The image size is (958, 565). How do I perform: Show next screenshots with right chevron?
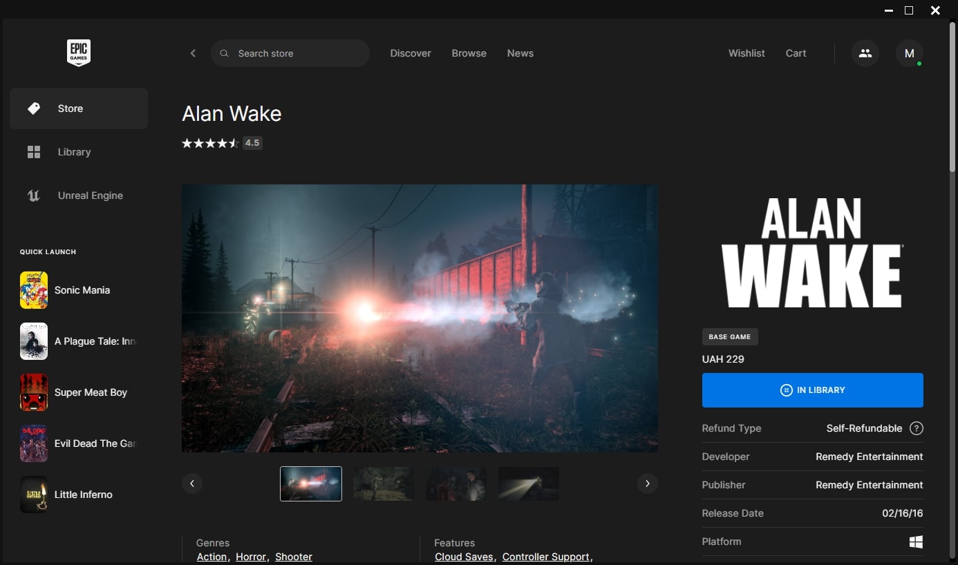[x=648, y=483]
